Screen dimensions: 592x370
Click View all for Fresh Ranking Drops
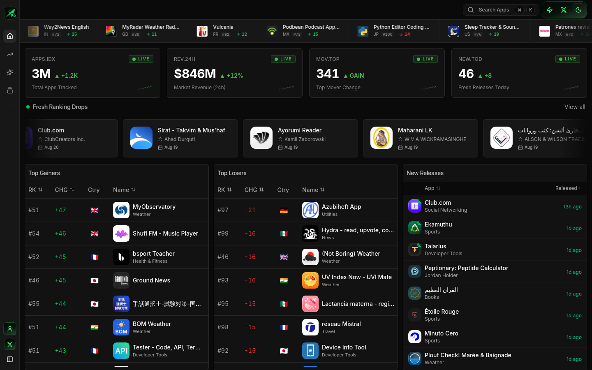pos(575,107)
